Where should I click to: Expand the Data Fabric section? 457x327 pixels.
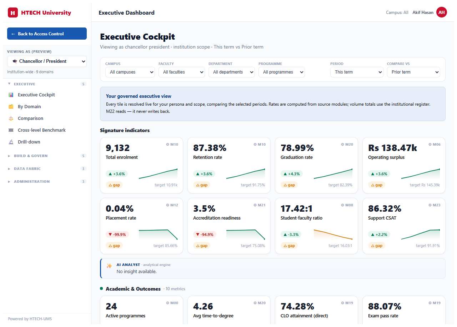(47, 169)
